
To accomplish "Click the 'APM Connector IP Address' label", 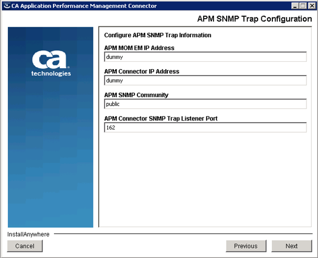I will pyautogui.click(x=142, y=71).
